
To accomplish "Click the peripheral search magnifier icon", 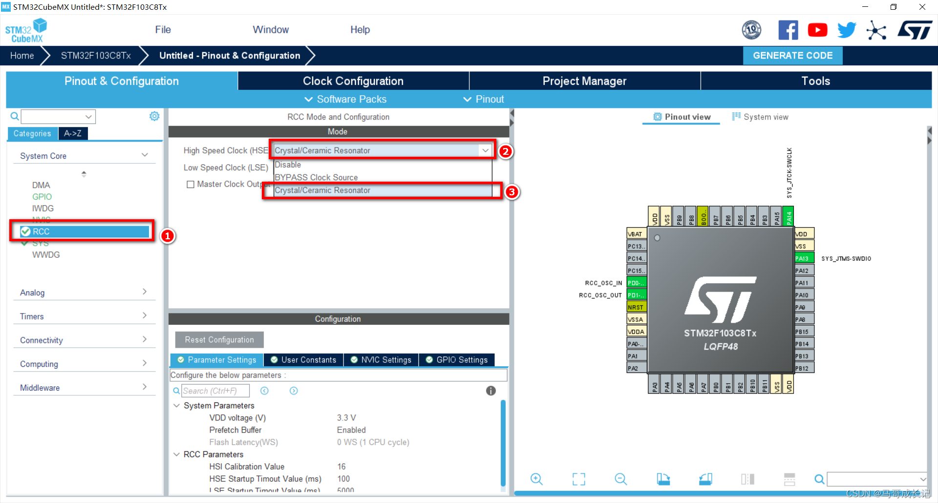I will [x=15, y=116].
